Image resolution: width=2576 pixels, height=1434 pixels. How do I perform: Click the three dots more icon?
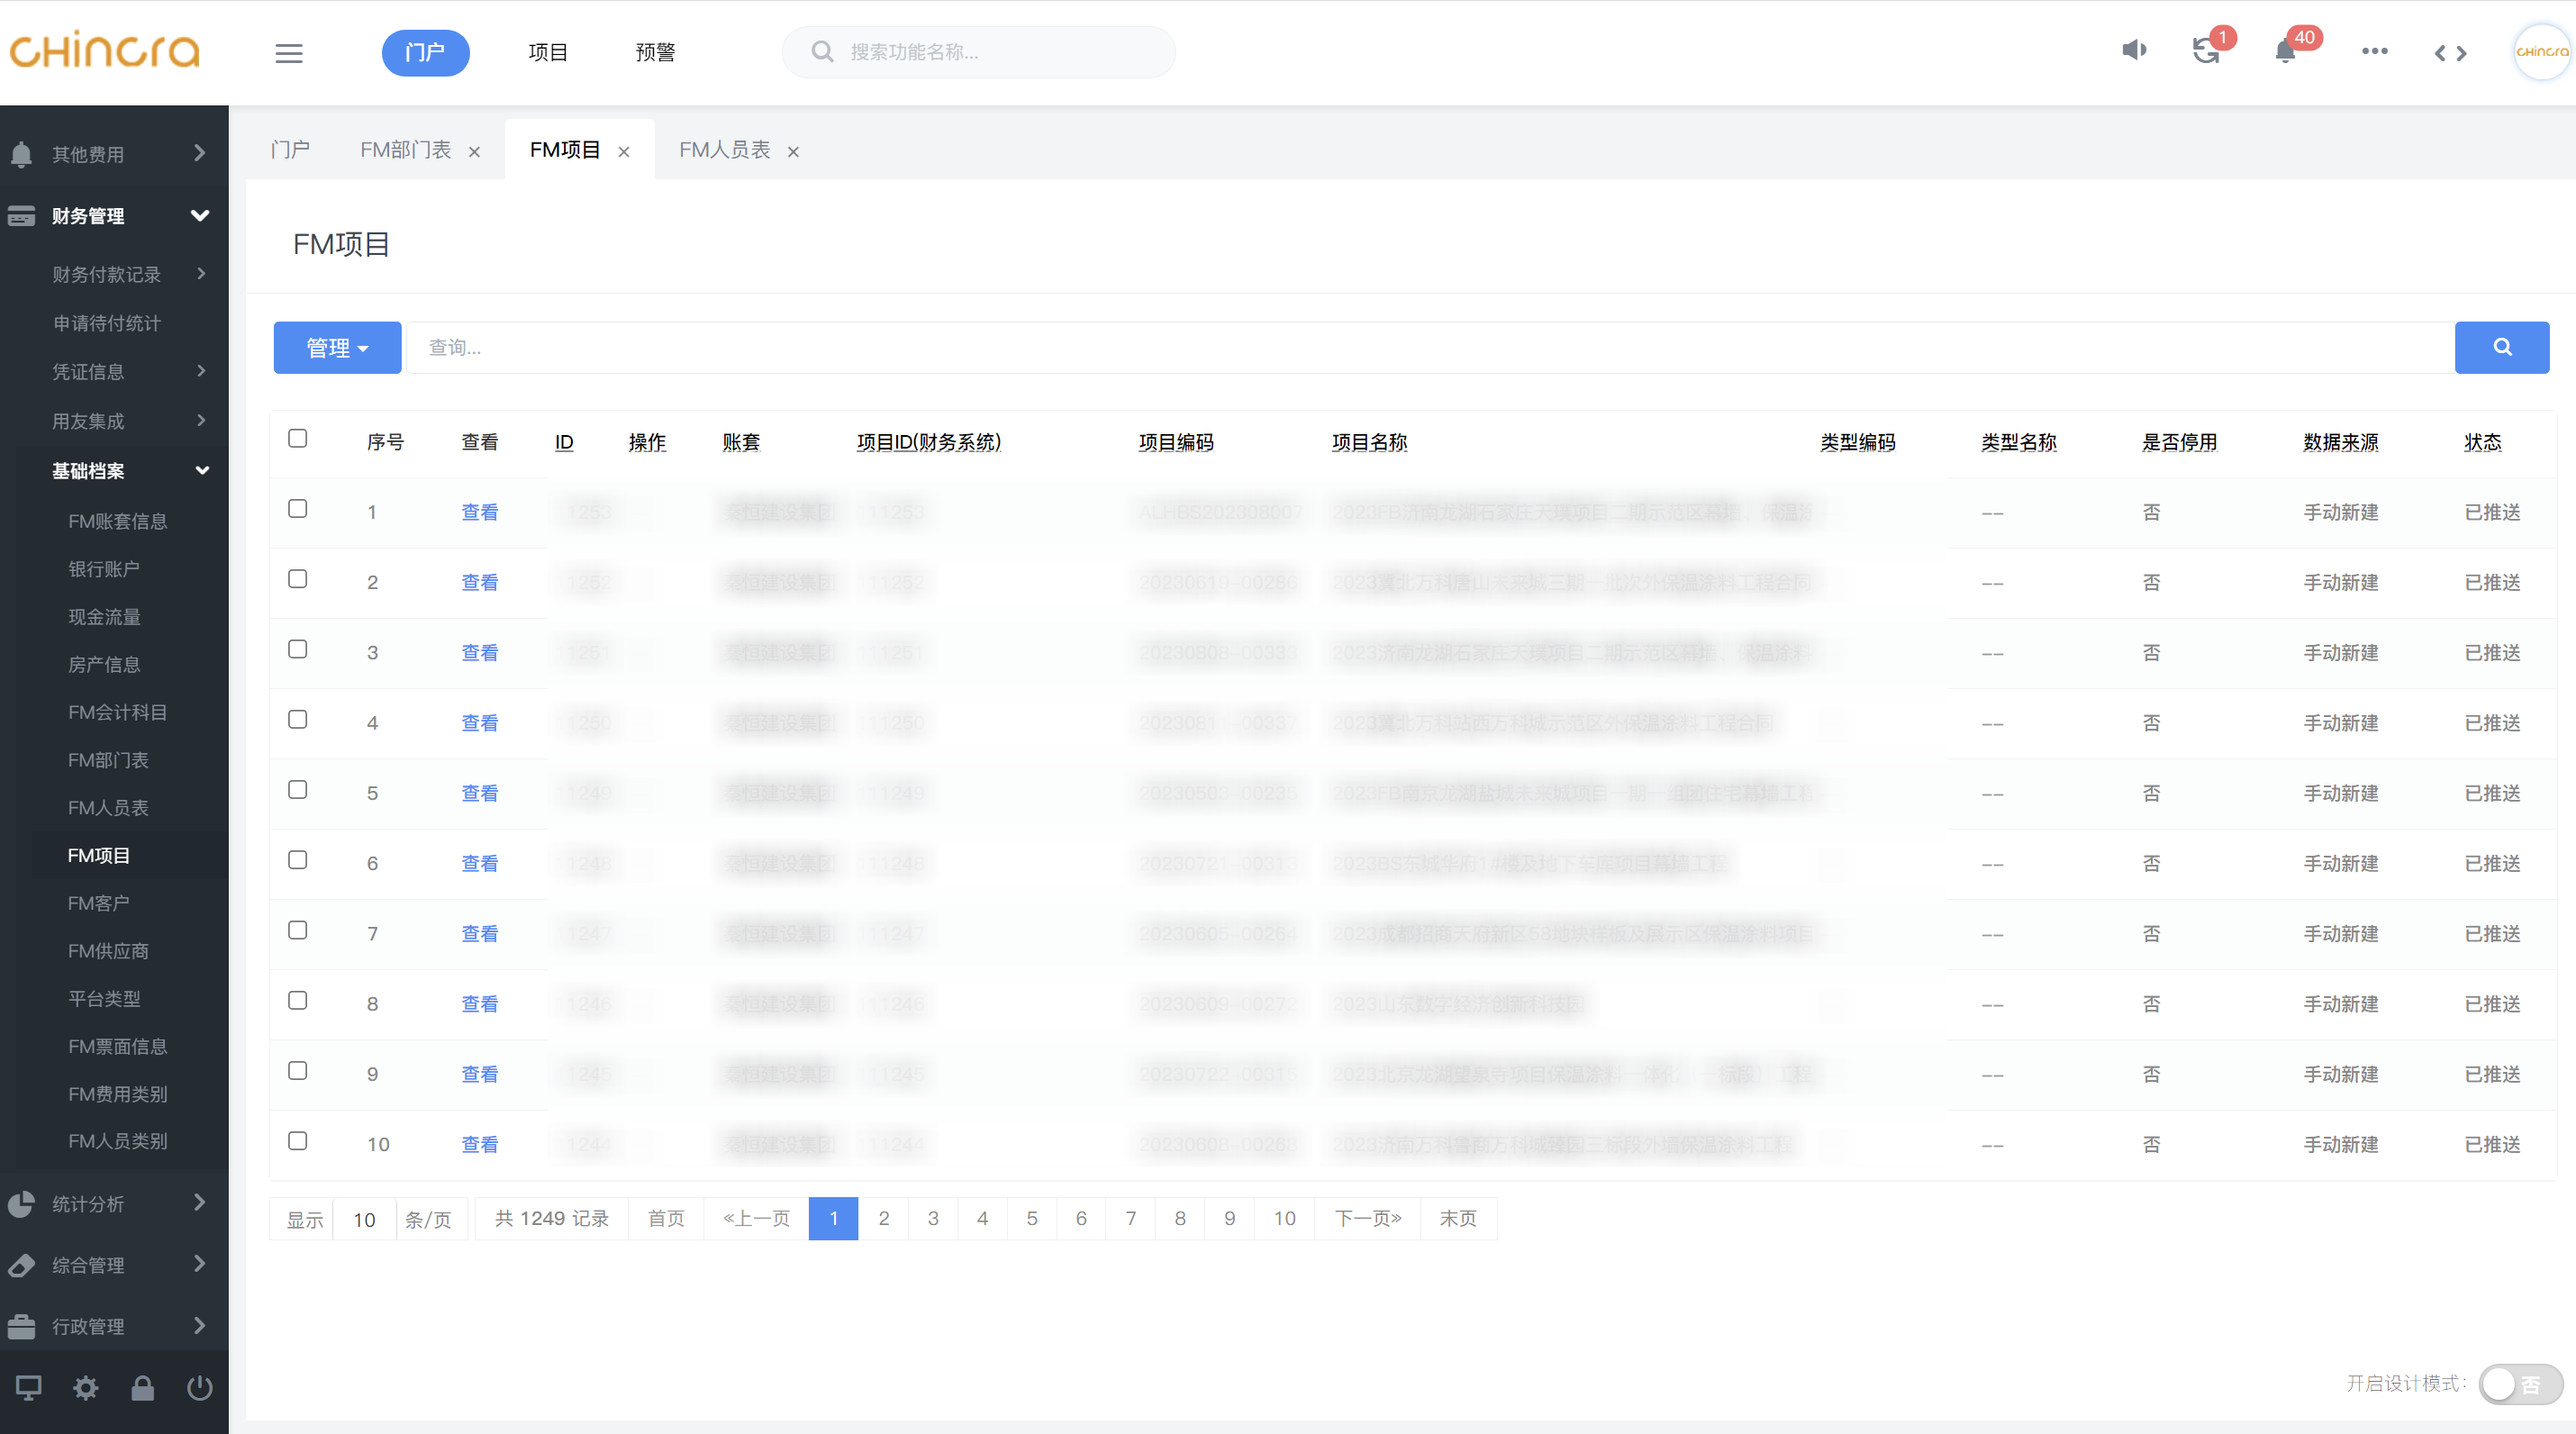(2375, 50)
